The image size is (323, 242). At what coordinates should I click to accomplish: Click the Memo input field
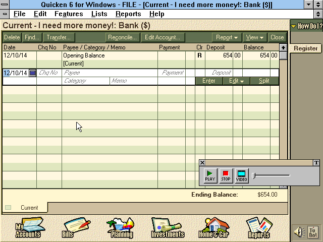pyautogui.click(x=134, y=81)
